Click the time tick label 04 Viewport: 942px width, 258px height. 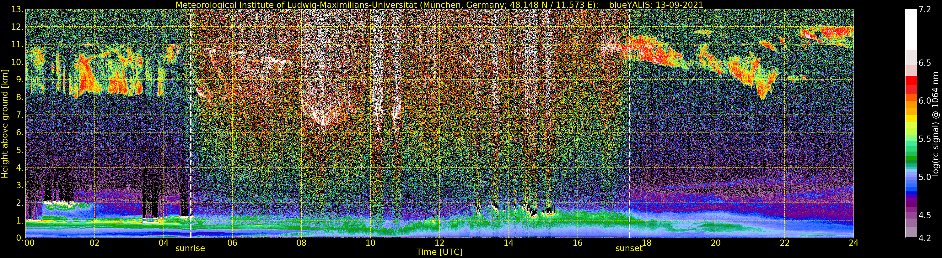pos(164,243)
